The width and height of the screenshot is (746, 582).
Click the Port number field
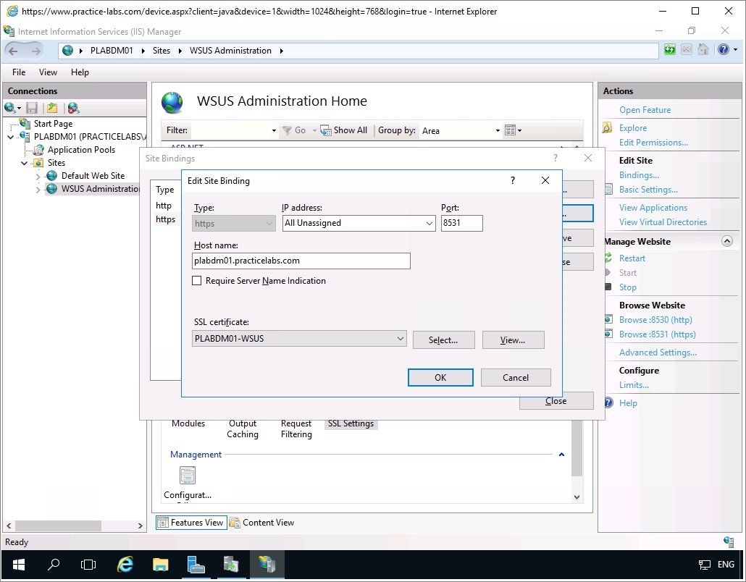(x=461, y=224)
